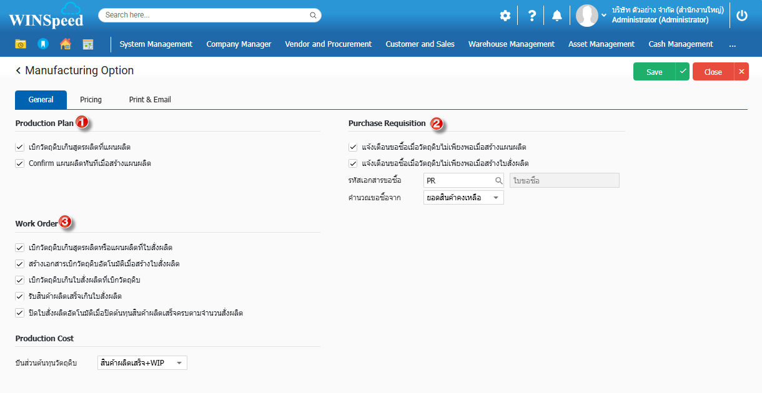Switch to the Pricing tab
The image size is (762, 393).
point(91,100)
